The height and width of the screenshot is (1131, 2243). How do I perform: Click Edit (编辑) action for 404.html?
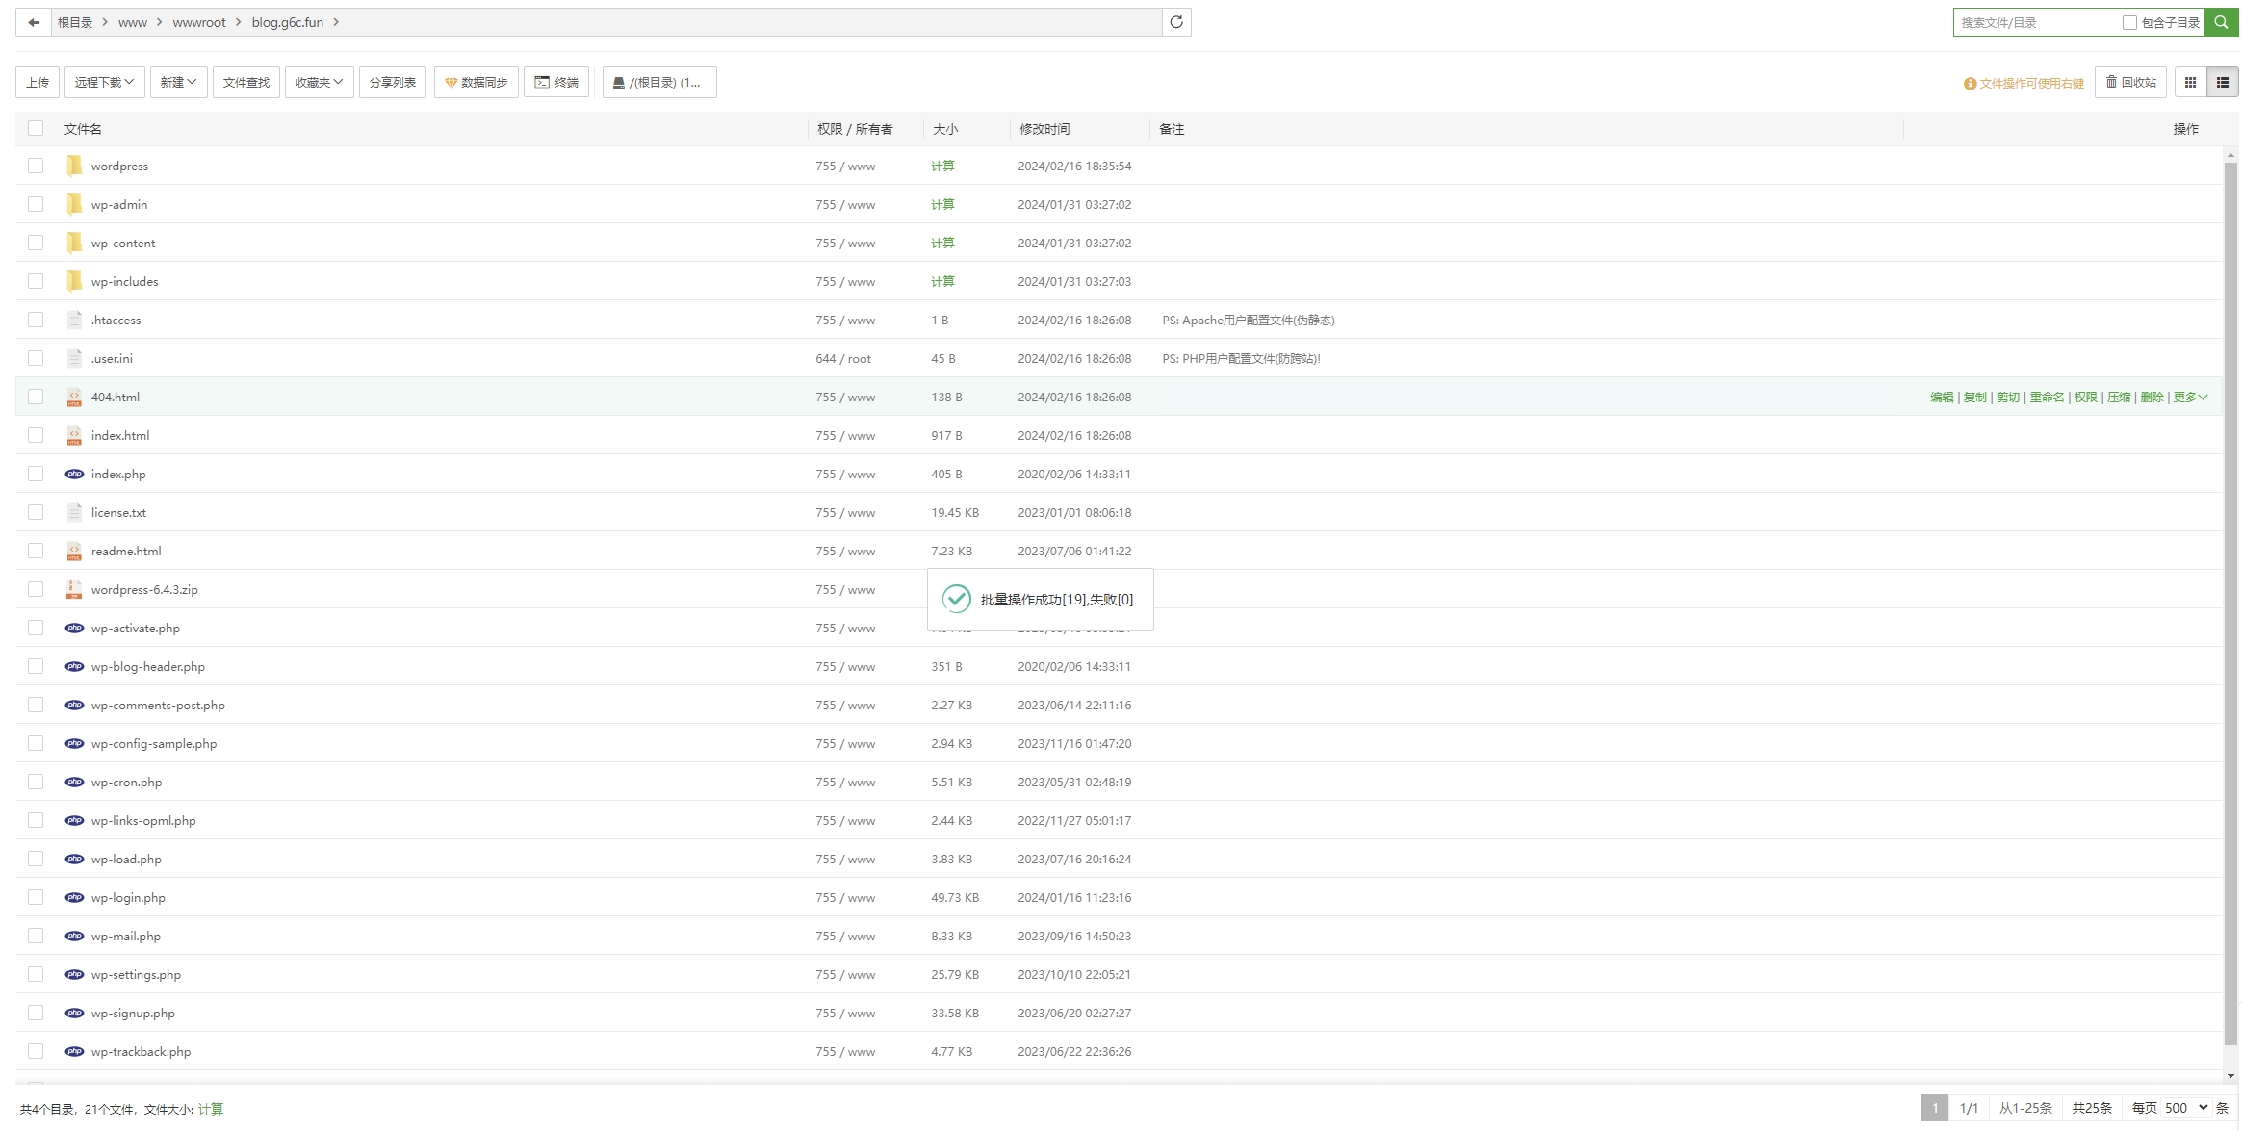(1942, 397)
